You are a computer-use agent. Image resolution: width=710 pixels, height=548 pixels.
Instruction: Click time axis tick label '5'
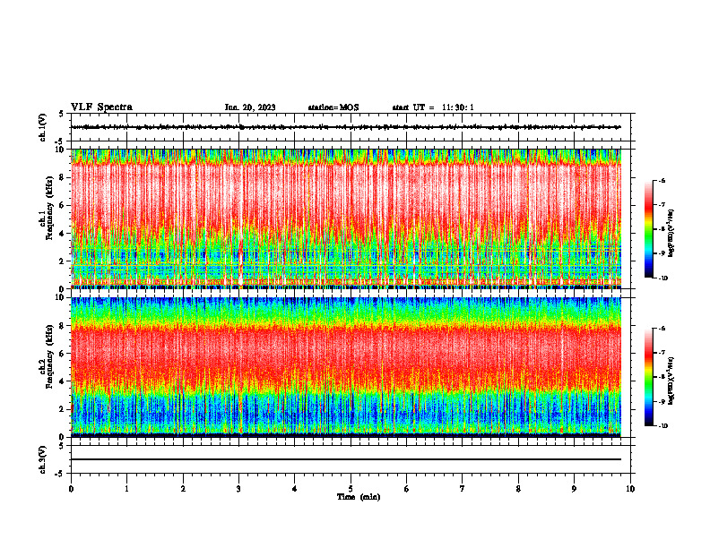pyautogui.click(x=351, y=489)
